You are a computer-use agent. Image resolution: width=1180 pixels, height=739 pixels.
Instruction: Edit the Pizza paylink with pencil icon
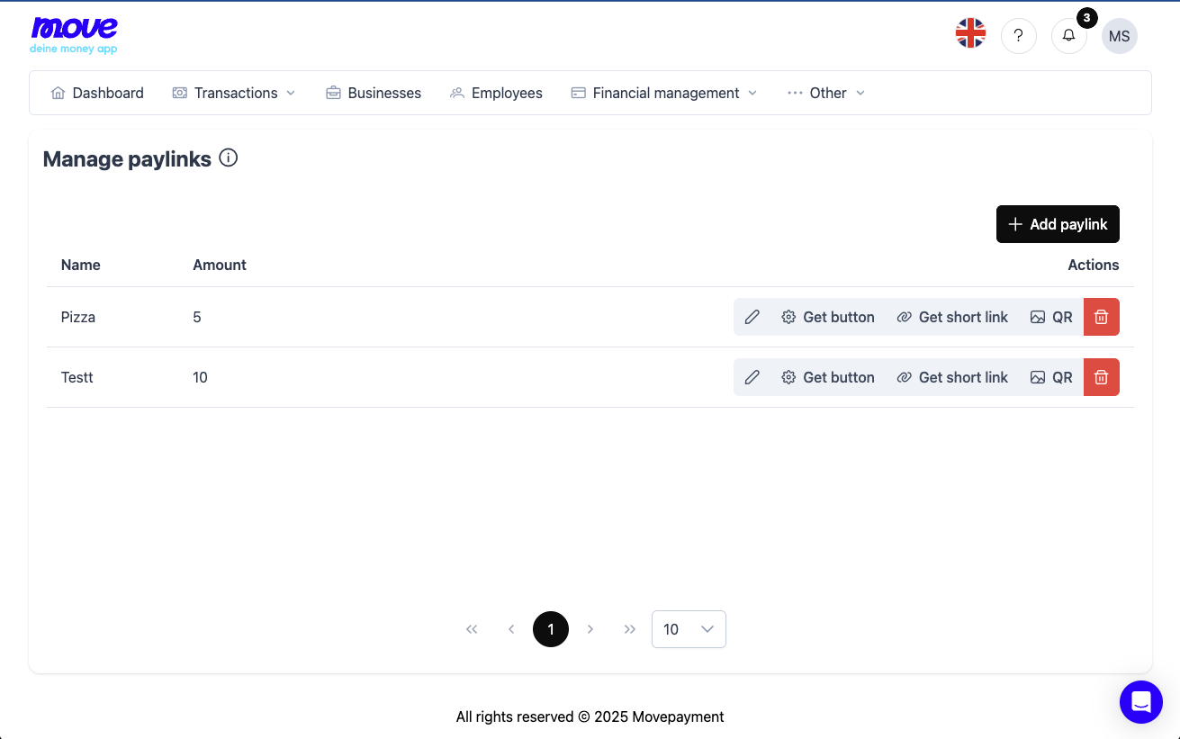point(752,317)
